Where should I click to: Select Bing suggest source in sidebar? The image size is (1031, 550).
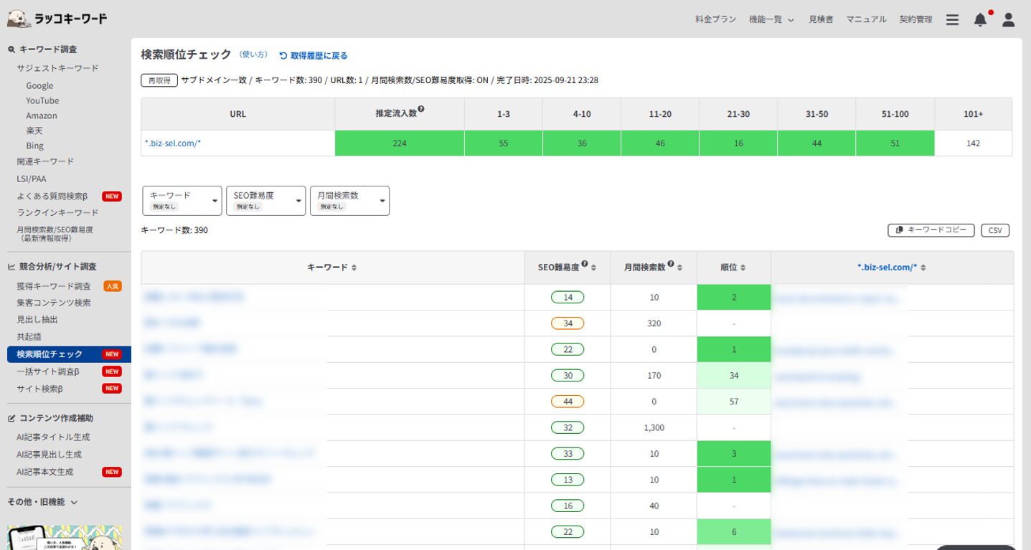click(x=34, y=146)
